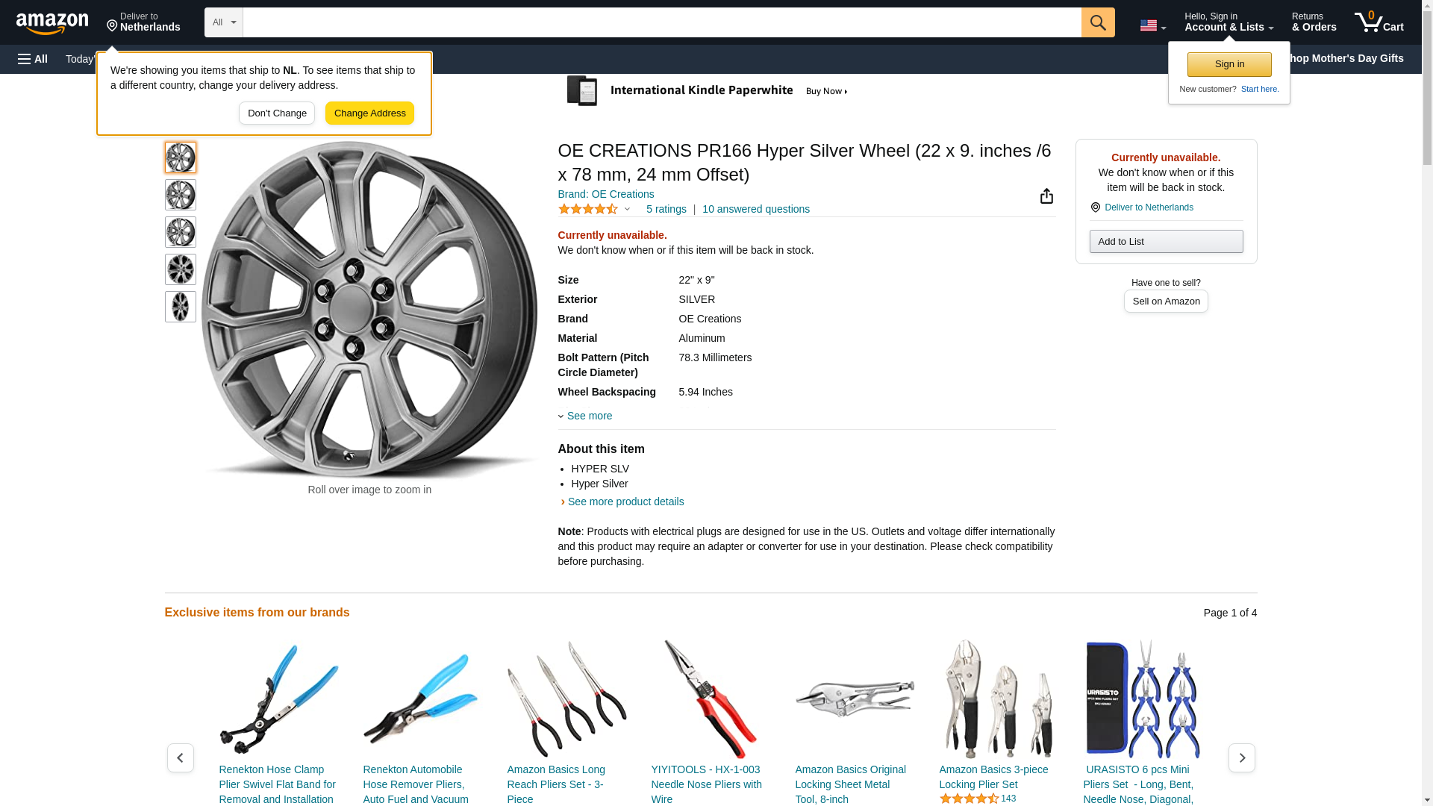Click the search magnifier button
Viewport: 1433px width, 806px height.
tap(1097, 22)
